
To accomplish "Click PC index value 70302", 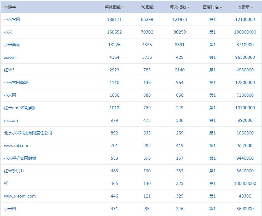I will [147, 32].
